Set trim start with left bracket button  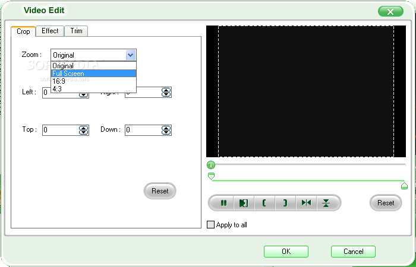(264, 203)
